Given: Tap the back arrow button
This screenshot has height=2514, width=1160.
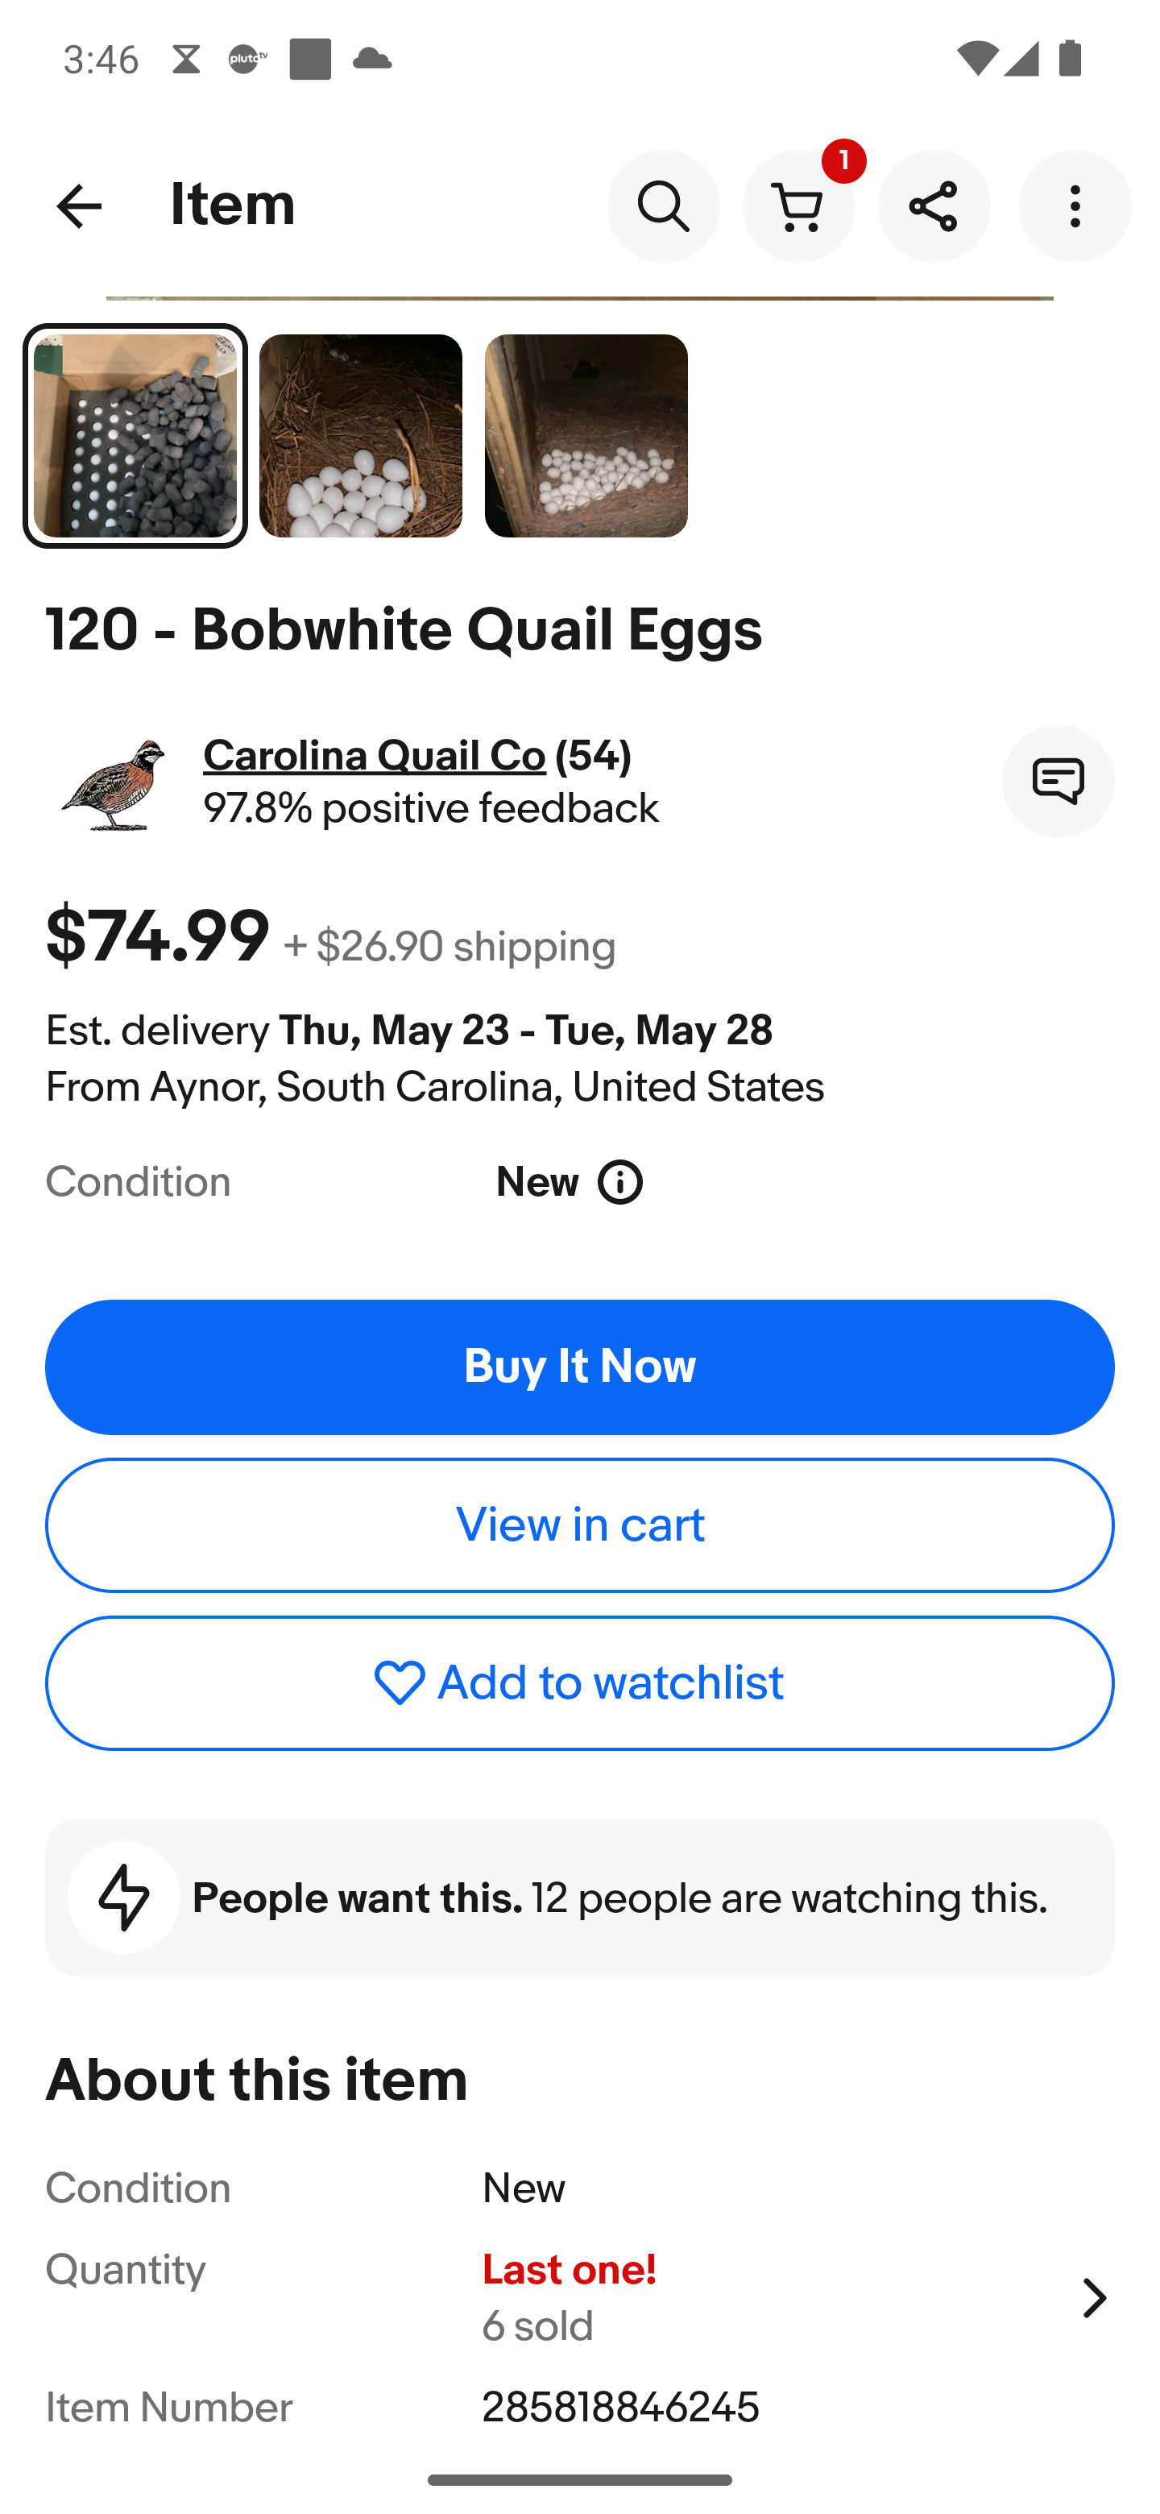Looking at the screenshot, I should pyautogui.click(x=79, y=206).
